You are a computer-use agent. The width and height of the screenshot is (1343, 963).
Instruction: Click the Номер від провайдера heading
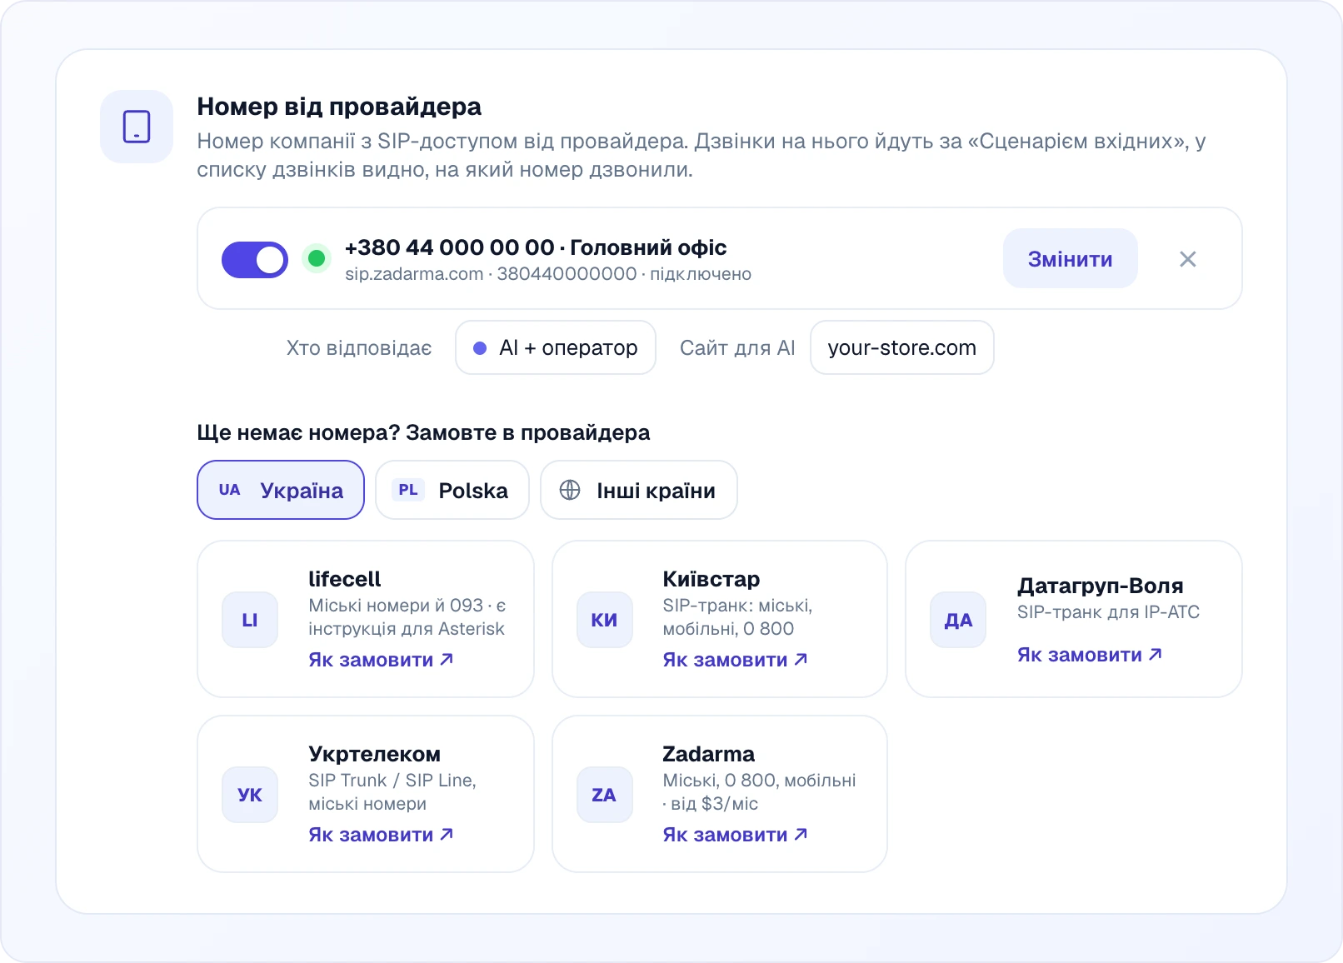(339, 107)
